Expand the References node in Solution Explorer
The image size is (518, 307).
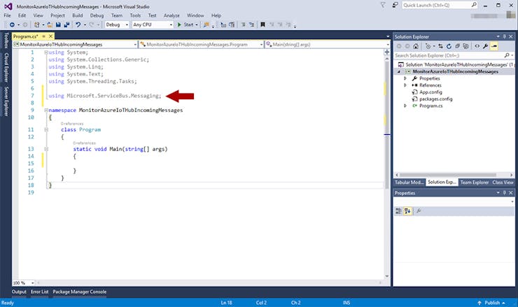[405, 85]
